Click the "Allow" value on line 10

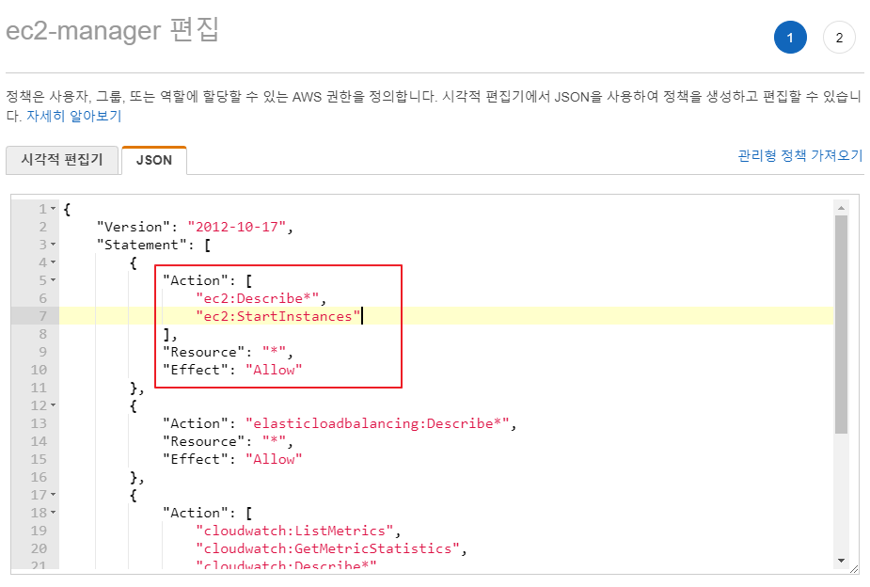tap(274, 370)
